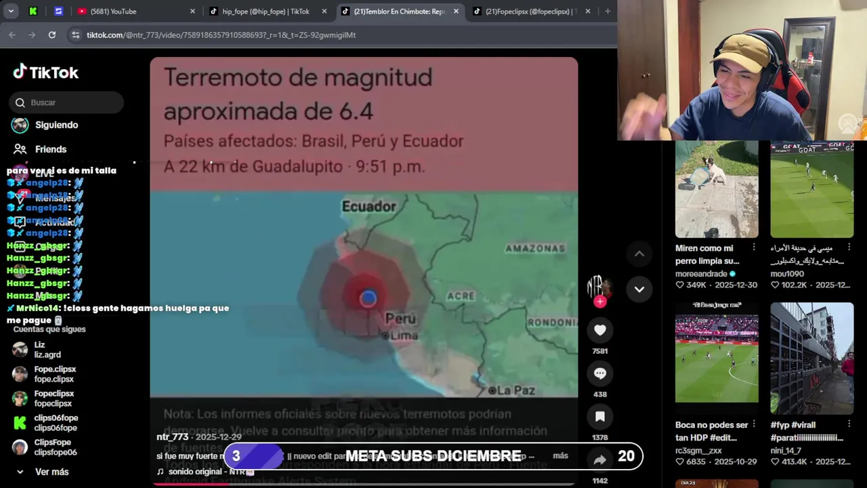Close the Temblor En Chimbote tab
This screenshot has width=867, height=488.
tap(456, 12)
